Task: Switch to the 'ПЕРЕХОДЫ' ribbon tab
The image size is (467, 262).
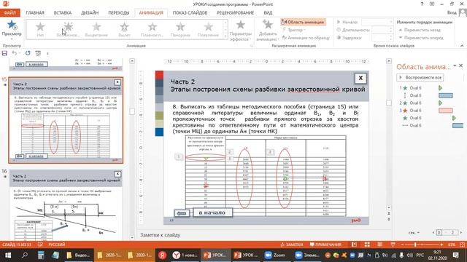Action: pyautogui.click(x=118, y=13)
